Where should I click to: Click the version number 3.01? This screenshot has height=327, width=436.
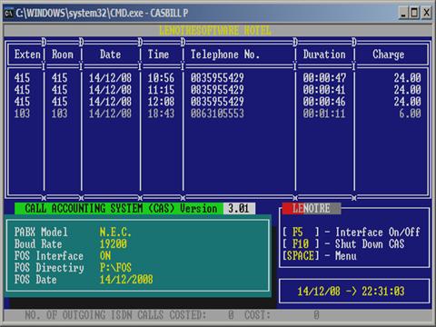239,208
